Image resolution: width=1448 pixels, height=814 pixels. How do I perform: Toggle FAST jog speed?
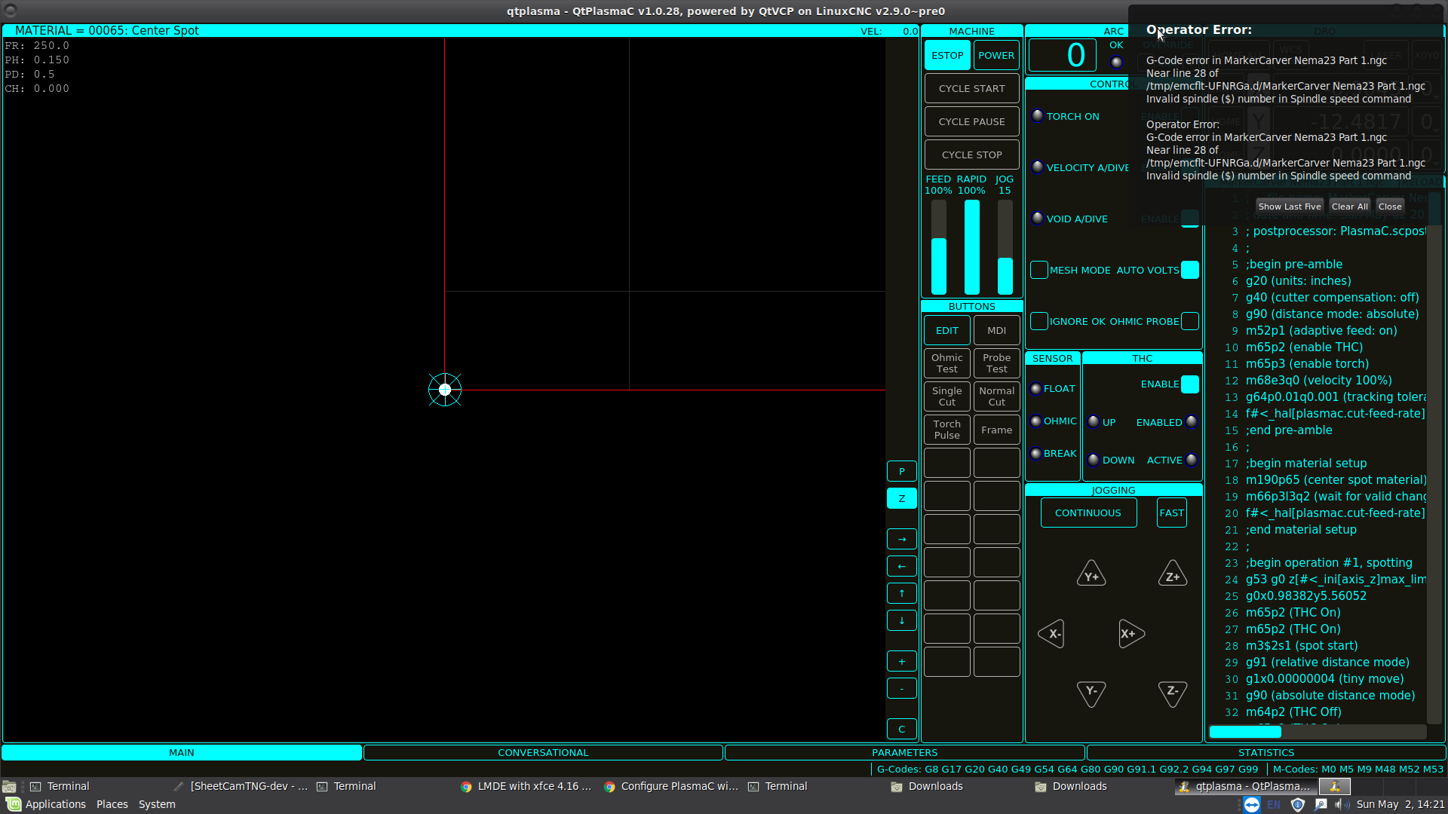1172,513
